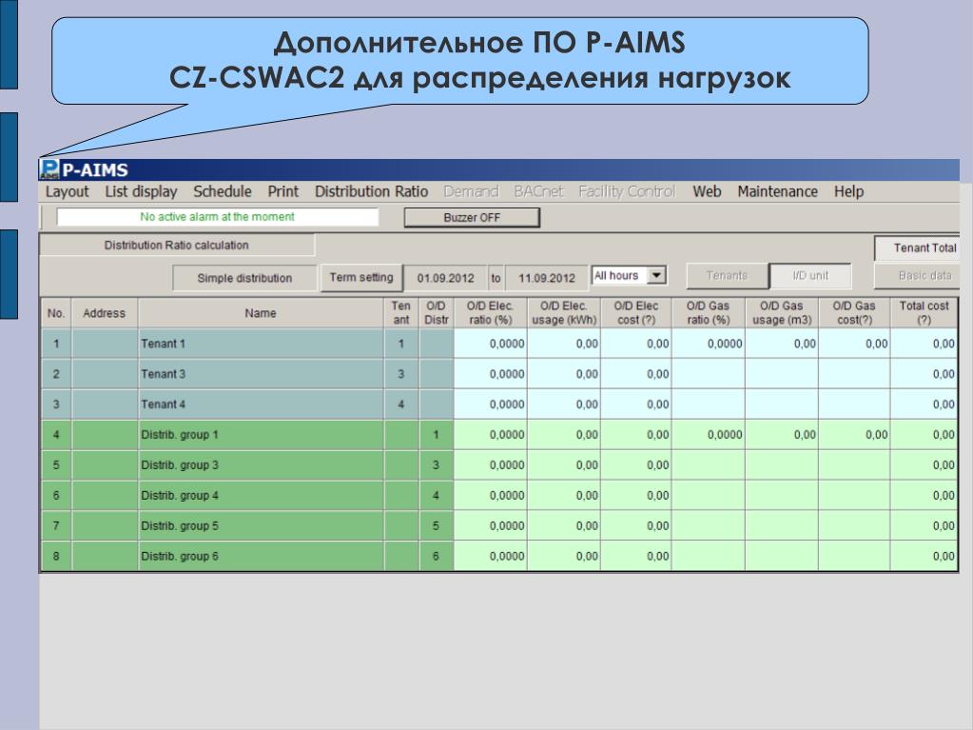Open the Print menu
This screenshot has width=973, height=730.
[x=283, y=192]
